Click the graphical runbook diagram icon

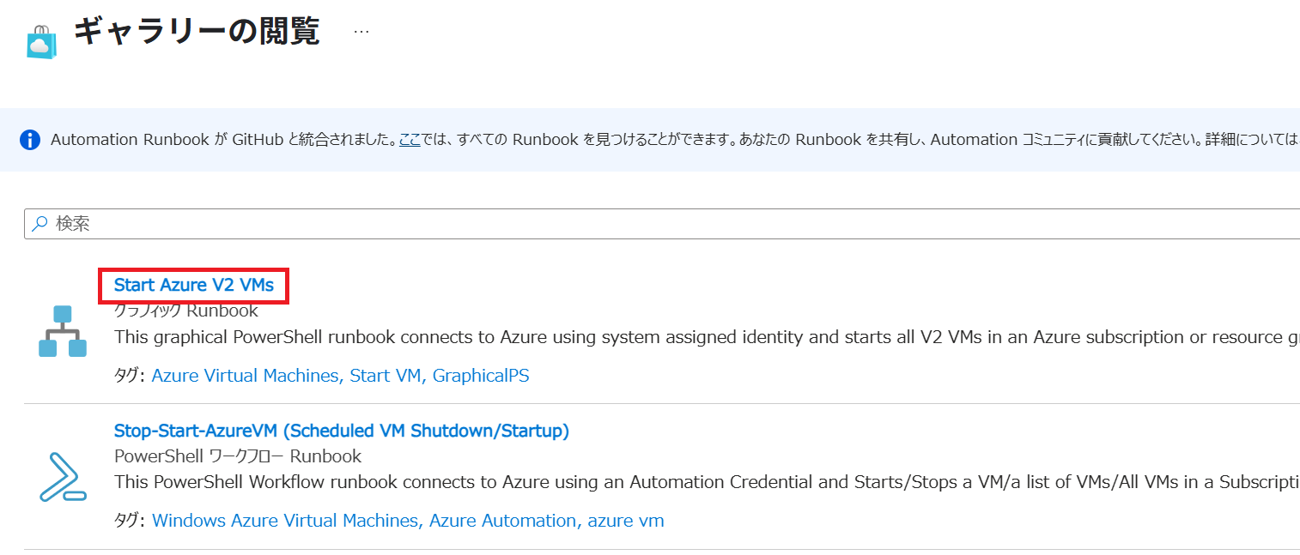[x=63, y=331]
